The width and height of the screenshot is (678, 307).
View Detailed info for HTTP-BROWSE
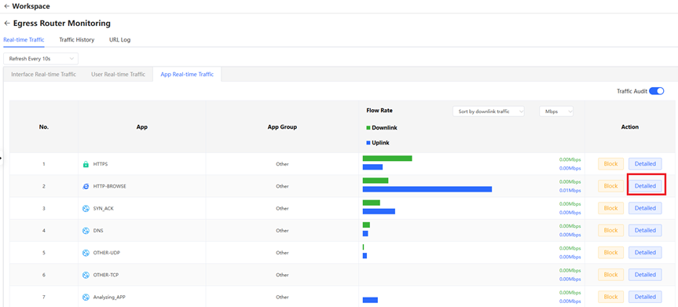pyautogui.click(x=645, y=186)
